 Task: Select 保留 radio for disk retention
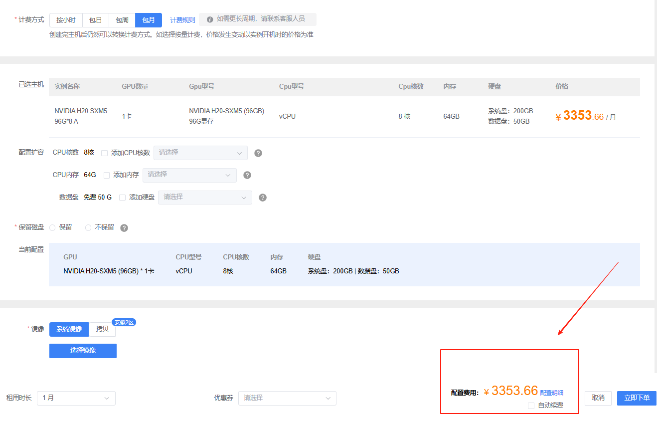point(52,227)
